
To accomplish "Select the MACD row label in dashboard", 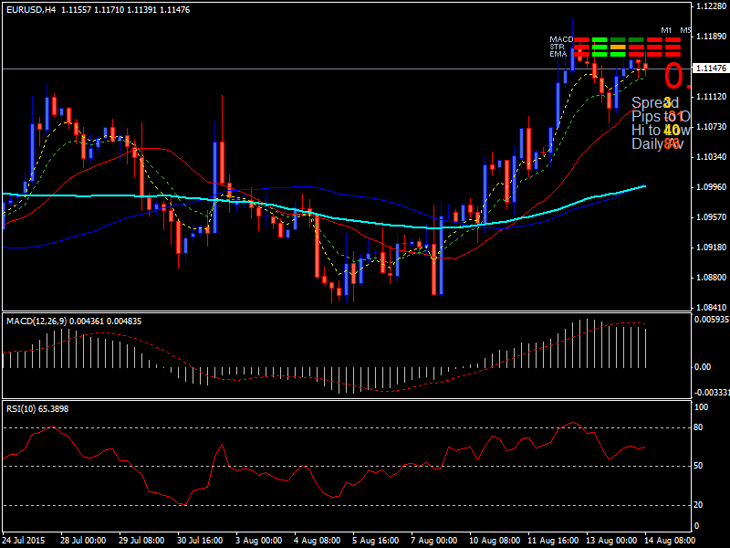I will click(x=560, y=39).
